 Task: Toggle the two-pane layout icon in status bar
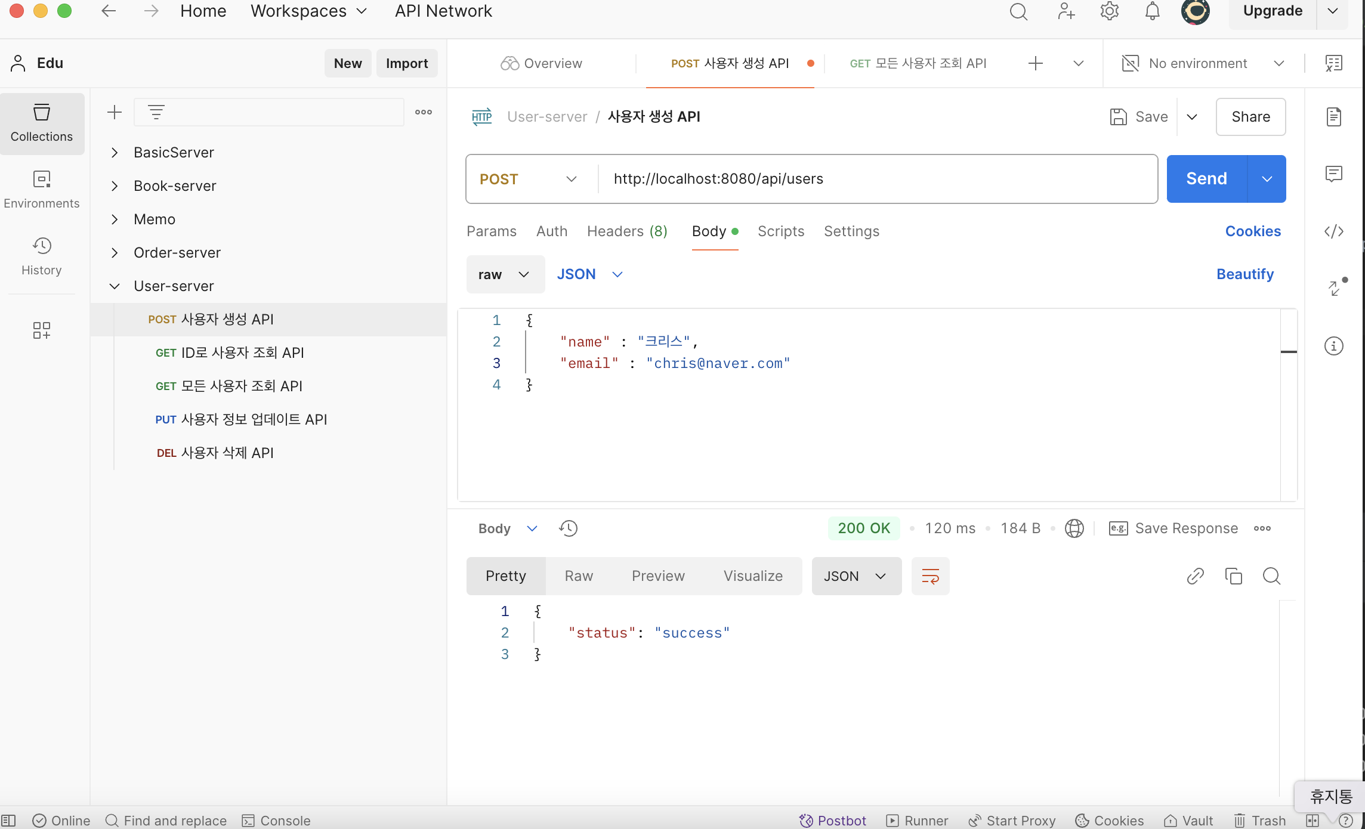click(x=1312, y=821)
